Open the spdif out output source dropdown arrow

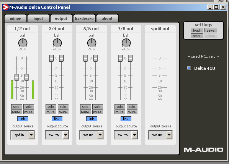[x=169, y=135]
